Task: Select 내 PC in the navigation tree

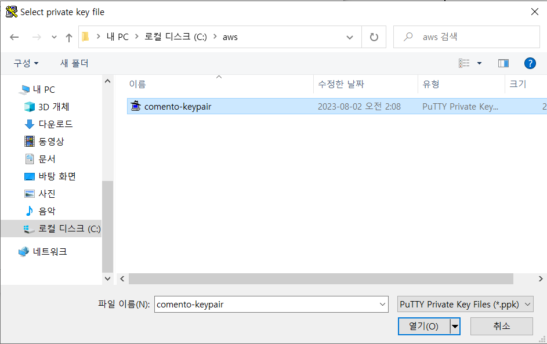Action: pyautogui.click(x=44, y=90)
